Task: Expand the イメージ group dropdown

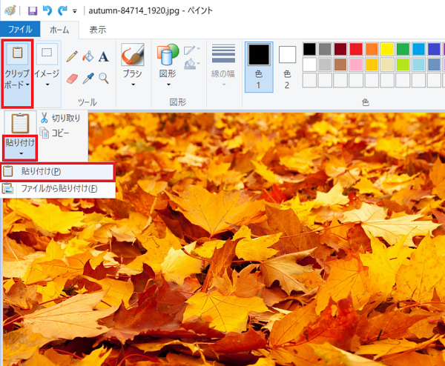Action: pos(47,73)
